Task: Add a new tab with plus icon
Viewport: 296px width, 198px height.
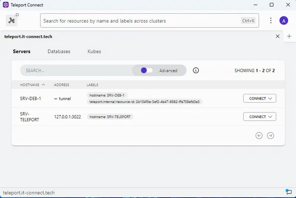Action: (x=289, y=36)
